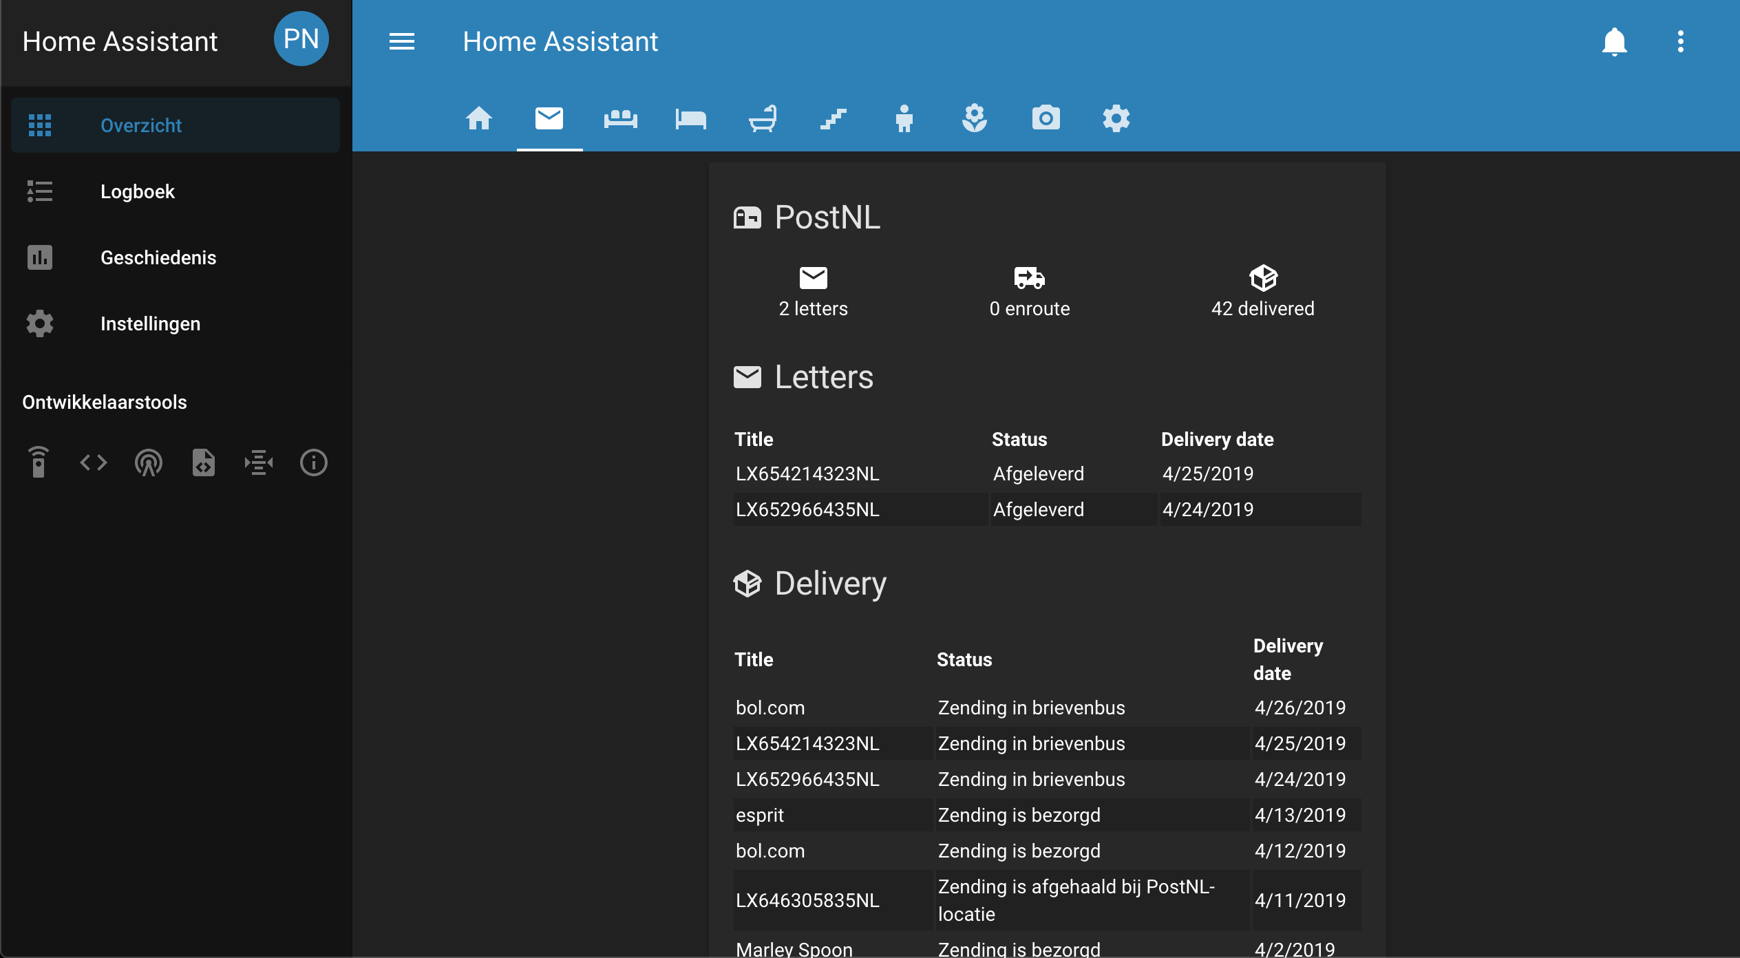Go to the home view tab
Viewport: 1740px width, 958px height.
pos(479,118)
